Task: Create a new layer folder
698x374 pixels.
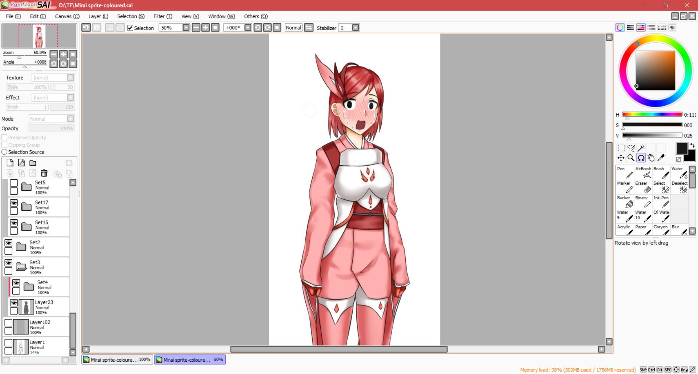Action: point(33,163)
